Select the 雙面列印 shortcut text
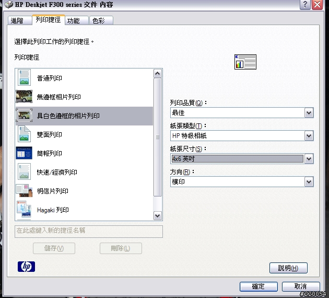This screenshot has height=298, width=329. click(x=49, y=134)
